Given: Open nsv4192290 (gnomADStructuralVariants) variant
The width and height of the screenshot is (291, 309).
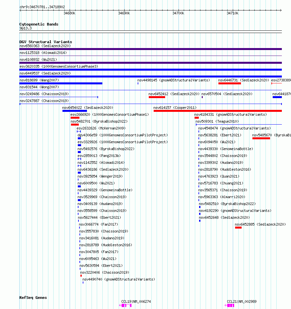Looking at the screenshot, I should click(x=235, y=211).
